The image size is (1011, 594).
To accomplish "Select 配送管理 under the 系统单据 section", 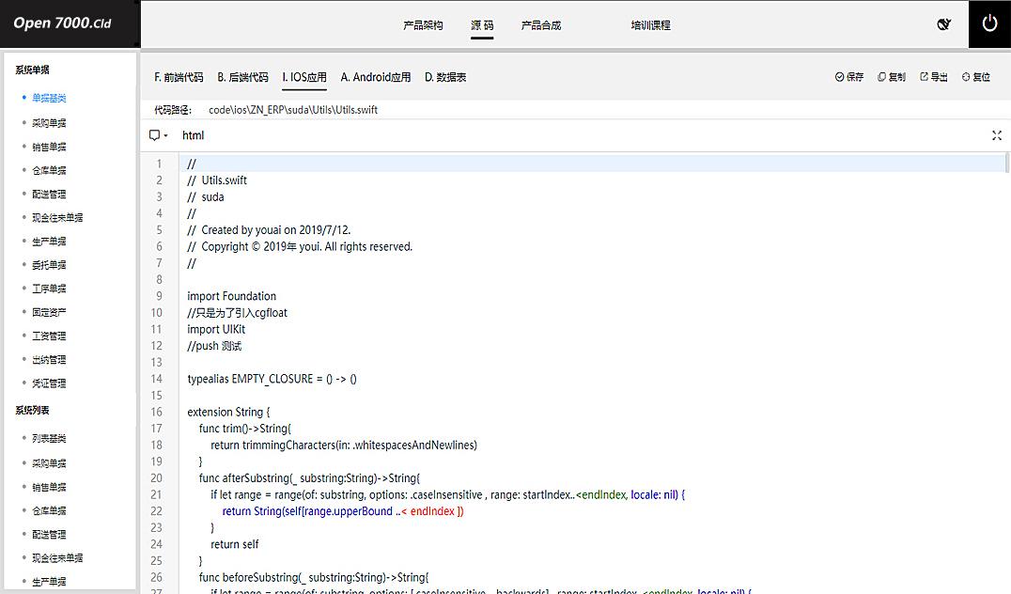I will 49,194.
